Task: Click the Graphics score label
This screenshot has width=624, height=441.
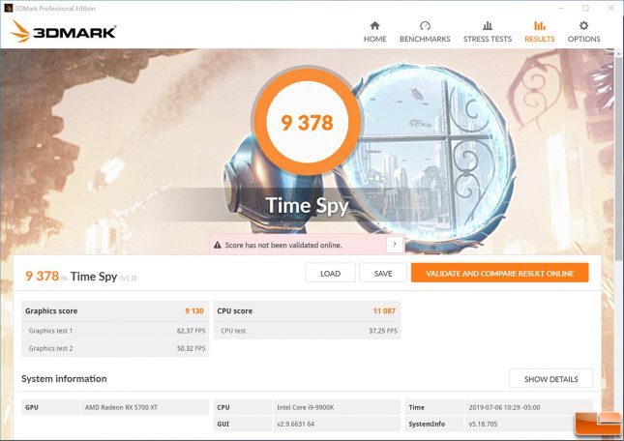Action: coord(51,311)
